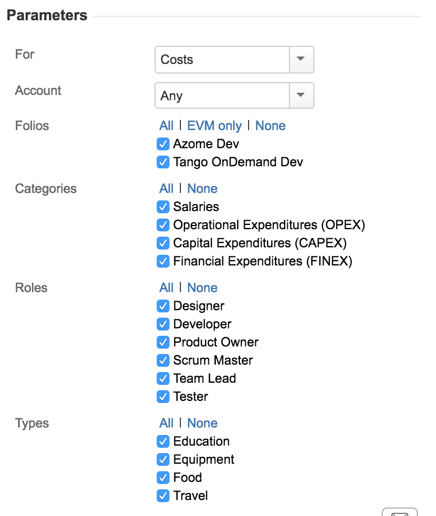Uncheck the Designer role

[x=163, y=306]
